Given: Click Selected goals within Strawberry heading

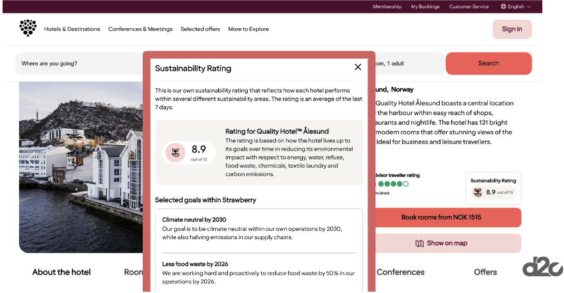Looking at the screenshot, I should pyautogui.click(x=205, y=200).
